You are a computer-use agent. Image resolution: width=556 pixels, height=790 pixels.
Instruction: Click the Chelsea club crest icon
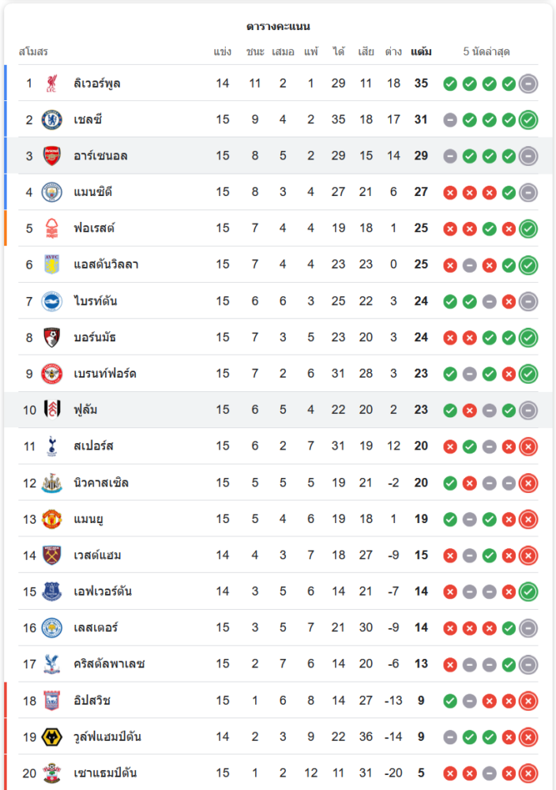tap(51, 119)
